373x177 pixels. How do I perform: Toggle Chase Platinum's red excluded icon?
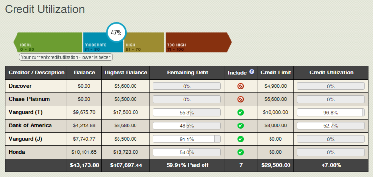(x=240, y=99)
